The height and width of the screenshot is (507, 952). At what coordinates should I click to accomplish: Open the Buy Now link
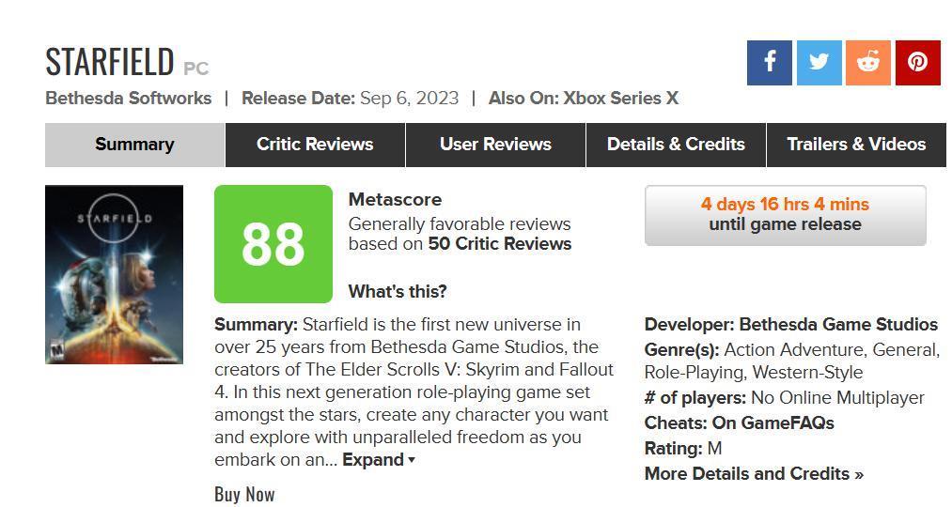[x=244, y=494]
